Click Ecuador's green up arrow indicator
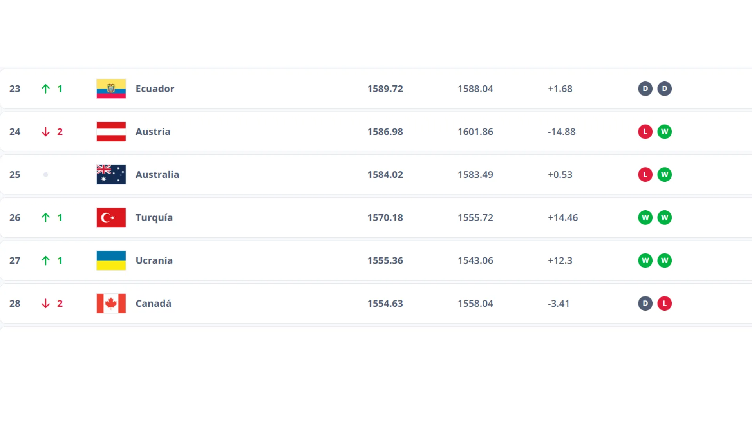Screen dimensions: 752x423 [46, 89]
